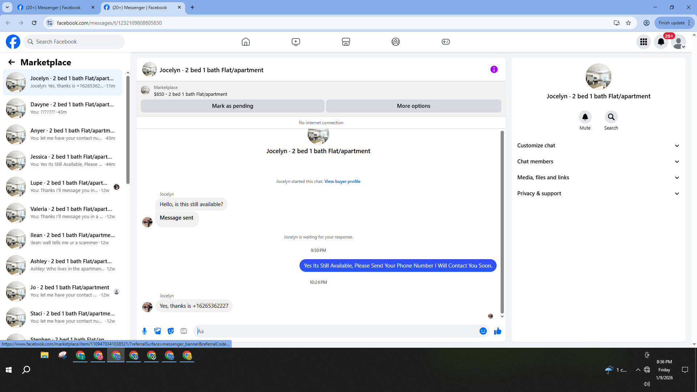Toggle conversation information panel

(x=494, y=69)
